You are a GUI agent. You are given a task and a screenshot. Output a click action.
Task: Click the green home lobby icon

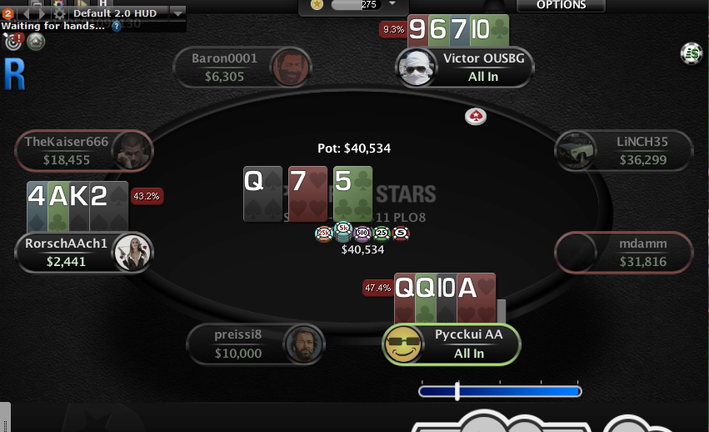pyautogui.click(x=36, y=42)
